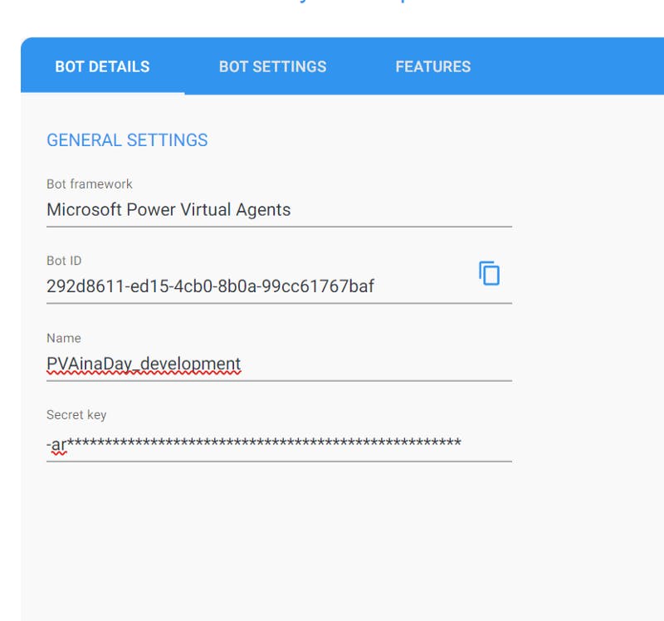Click the GENERAL SETTINGS heading
664x621 pixels.
coord(127,140)
